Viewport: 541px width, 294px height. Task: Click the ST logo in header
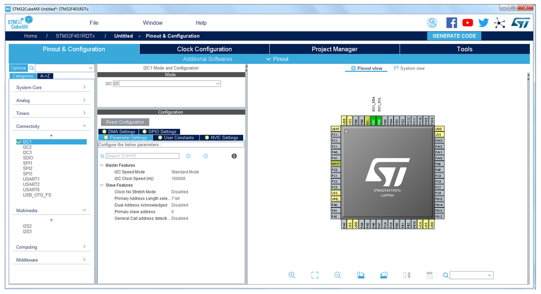tap(520, 22)
